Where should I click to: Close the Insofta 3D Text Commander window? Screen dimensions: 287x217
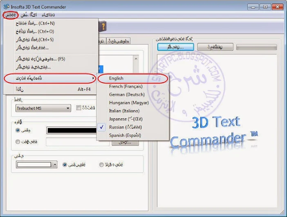point(278,7)
